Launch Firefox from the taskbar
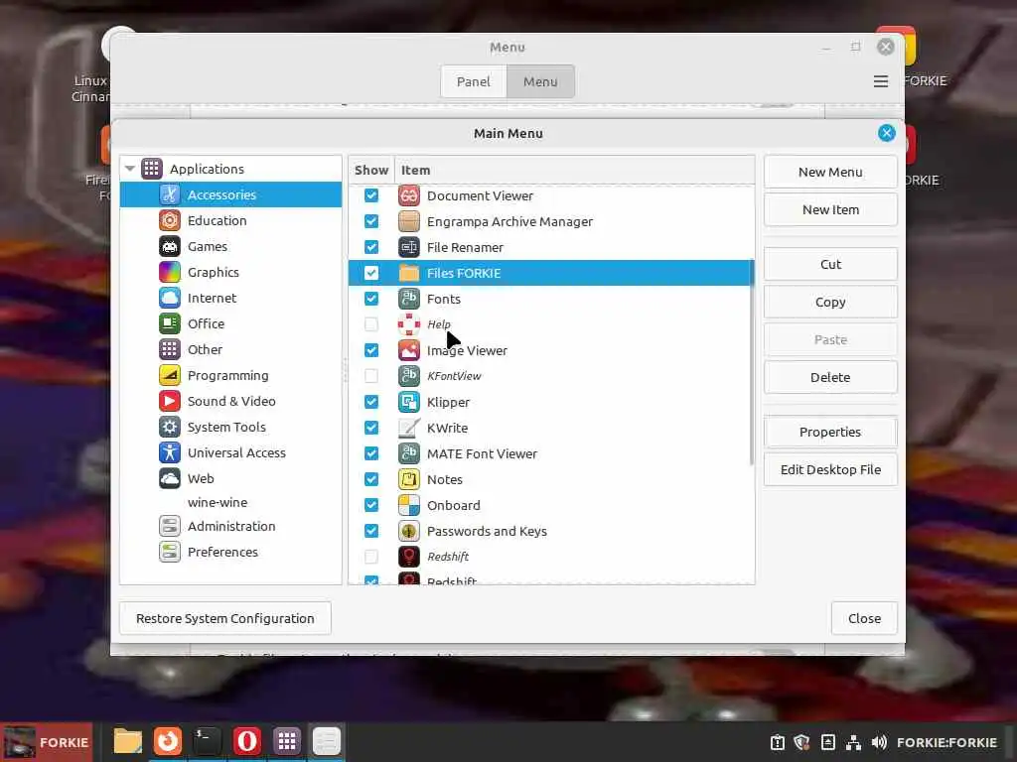1017x762 pixels. click(x=167, y=741)
